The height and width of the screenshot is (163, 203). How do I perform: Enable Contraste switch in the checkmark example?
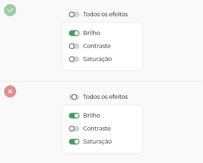point(74,46)
